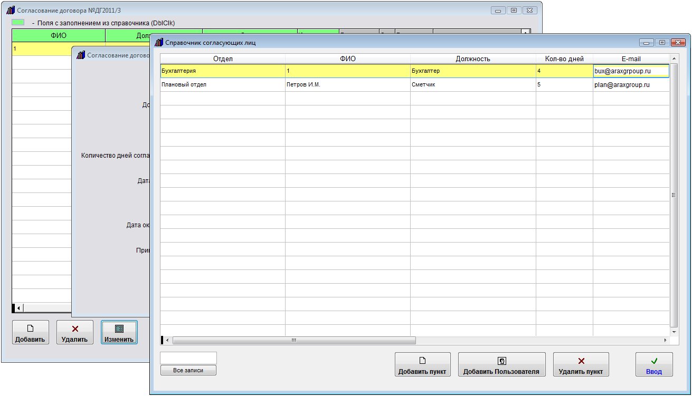Maximize the 'Согласование договора №ДГ2011/3' window
Screen dimensions: 692x396
click(513, 10)
